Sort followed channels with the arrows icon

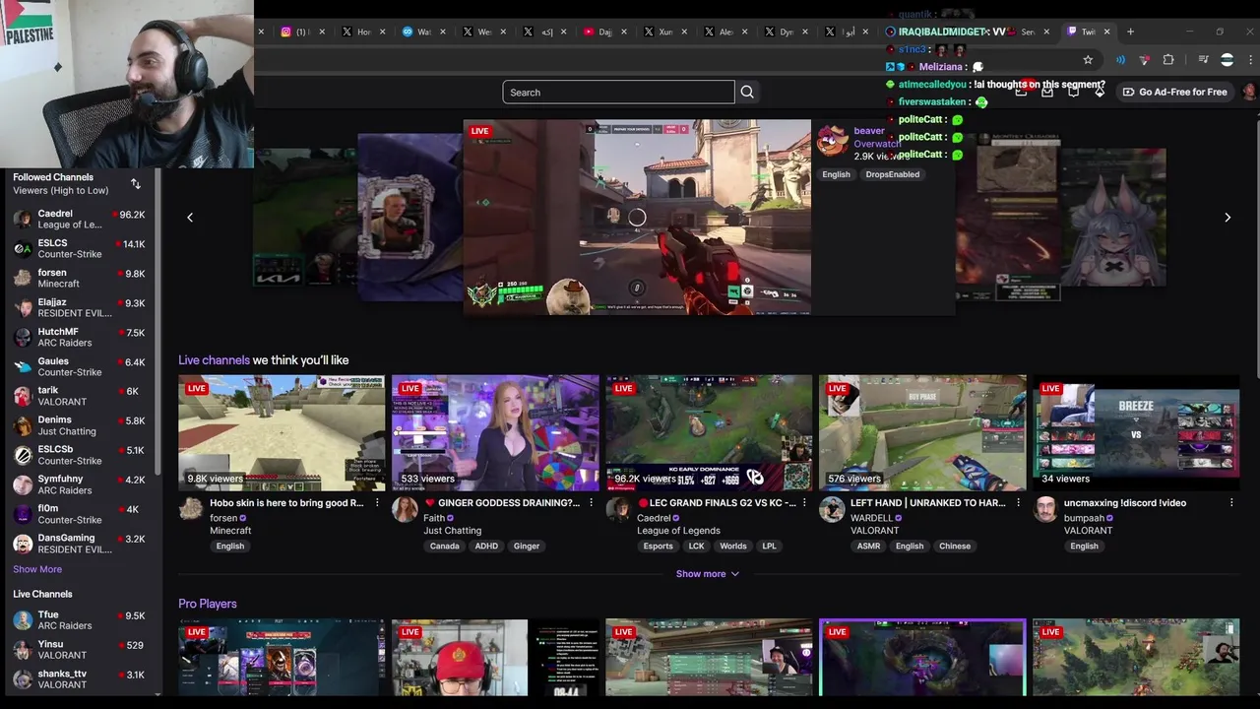136,184
